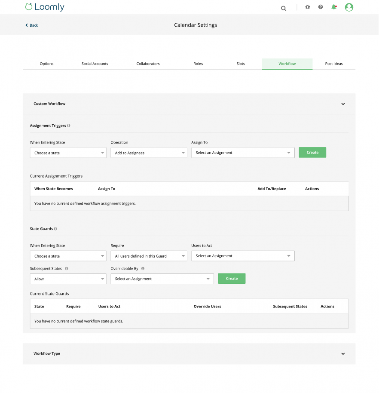Viewport: 379px width, 393px height.
Task: Open the profile avatar menu
Action: [348, 7]
